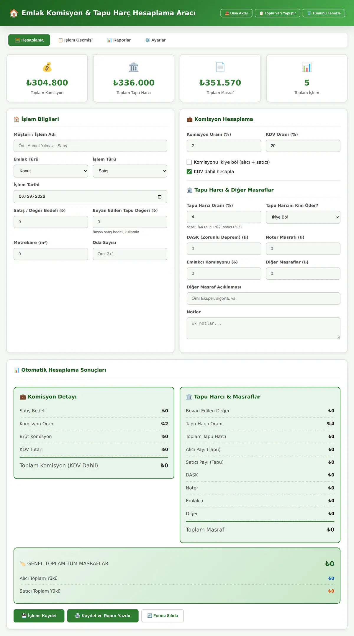
Task: Open the İşlem Geçmişi tab
Action: pyautogui.click(x=75, y=40)
